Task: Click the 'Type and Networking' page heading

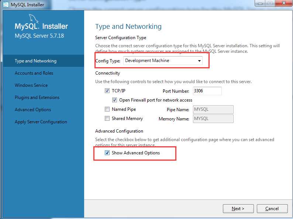Action: tap(128, 27)
